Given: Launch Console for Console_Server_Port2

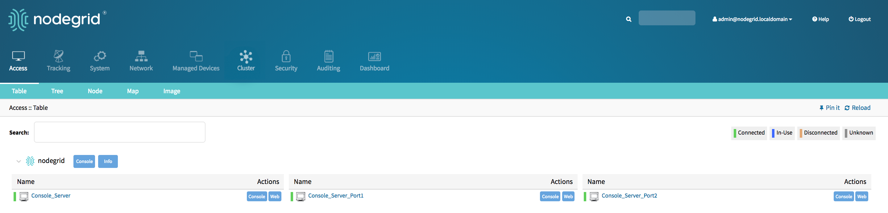Looking at the screenshot, I should [844, 196].
